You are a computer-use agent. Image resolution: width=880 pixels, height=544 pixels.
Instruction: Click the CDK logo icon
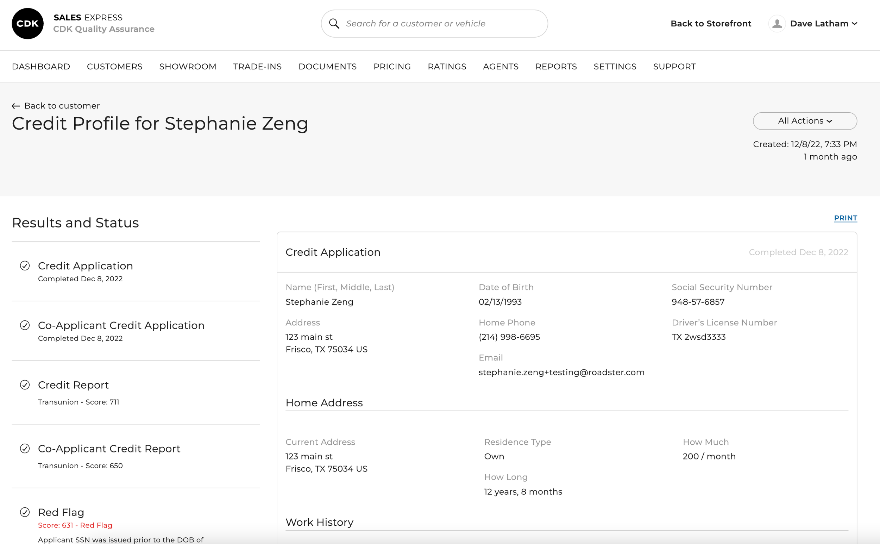click(27, 23)
